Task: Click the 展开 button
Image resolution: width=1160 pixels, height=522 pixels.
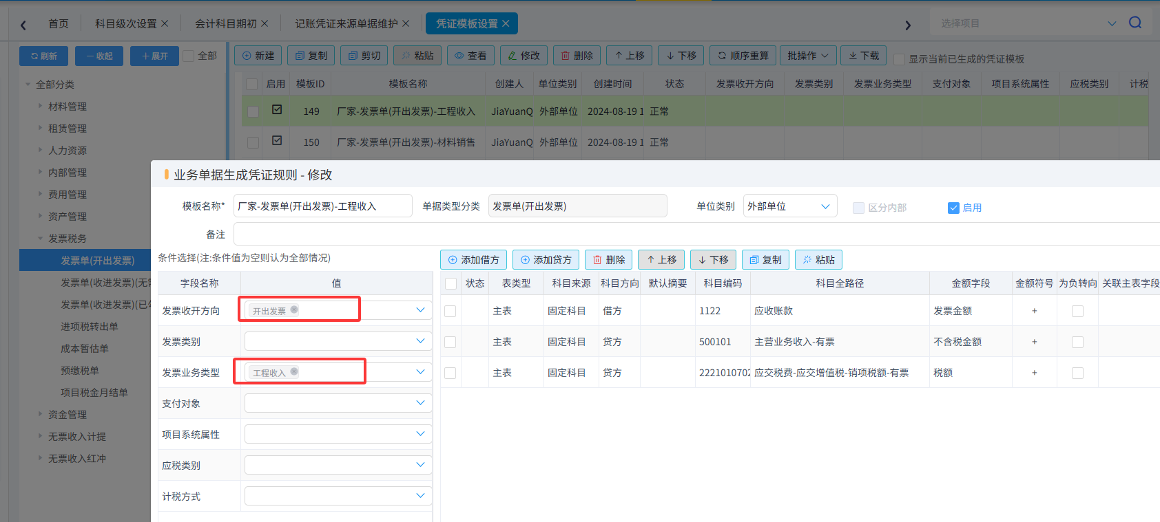Action: click(154, 56)
